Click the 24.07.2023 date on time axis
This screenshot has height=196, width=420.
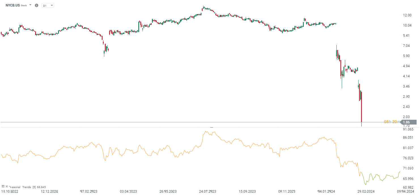tap(207, 191)
